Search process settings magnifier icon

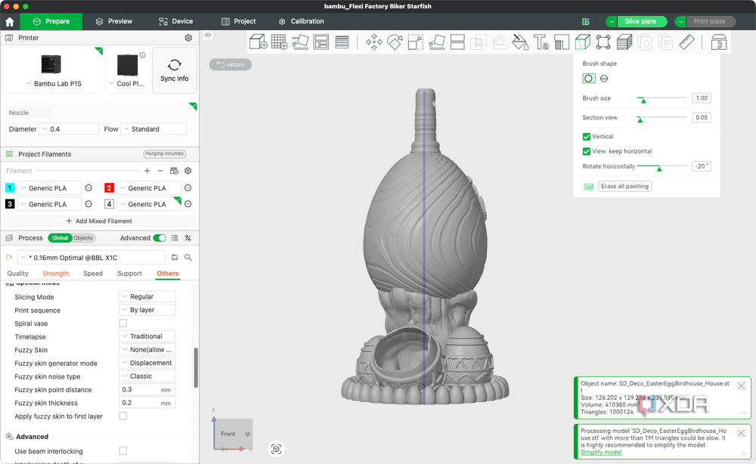[x=188, y=258]
